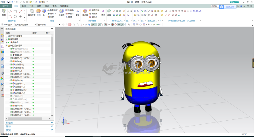Uncheck the 旋转 (2) feature checkbox
Viewport: 254px width, 137px height.
point(11,55)
